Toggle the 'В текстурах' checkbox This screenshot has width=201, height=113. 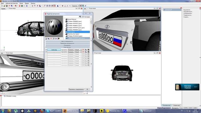pyautogui.click(x=83, y=17)
